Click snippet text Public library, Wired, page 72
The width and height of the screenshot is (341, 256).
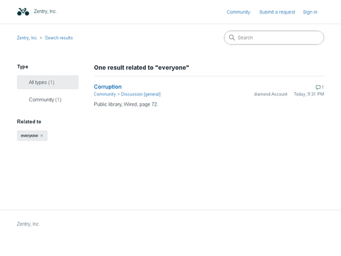(x=126, y=104)
